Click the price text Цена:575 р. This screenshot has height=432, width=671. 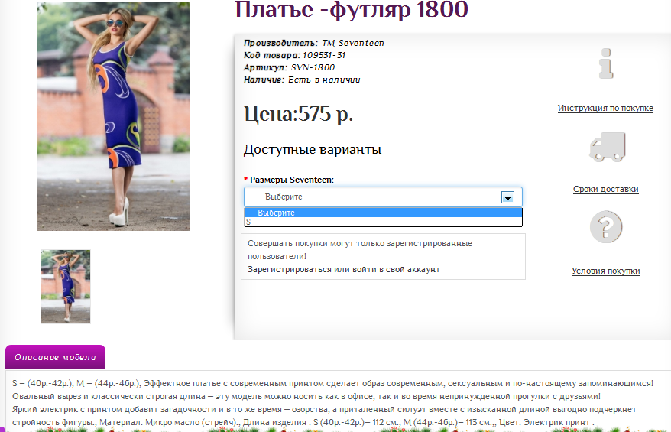[x=298, y=115]
